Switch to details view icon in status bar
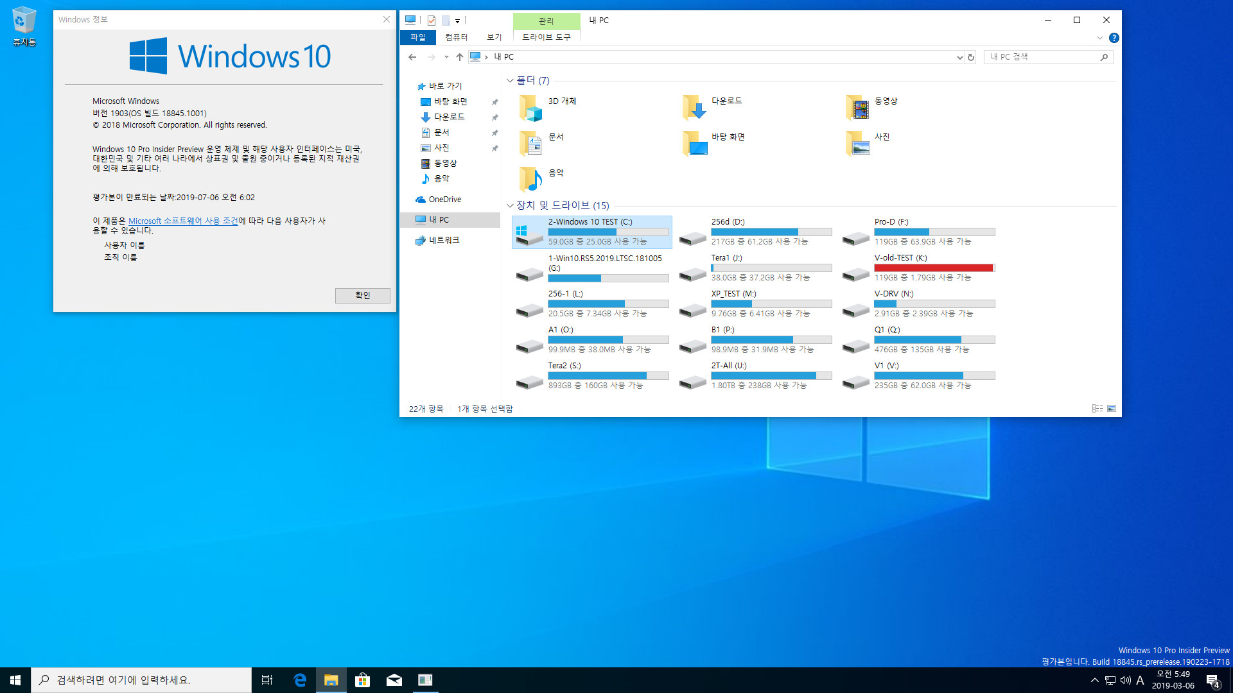The height and width of the screenshot is (693, 1233). pos(1097,409)
